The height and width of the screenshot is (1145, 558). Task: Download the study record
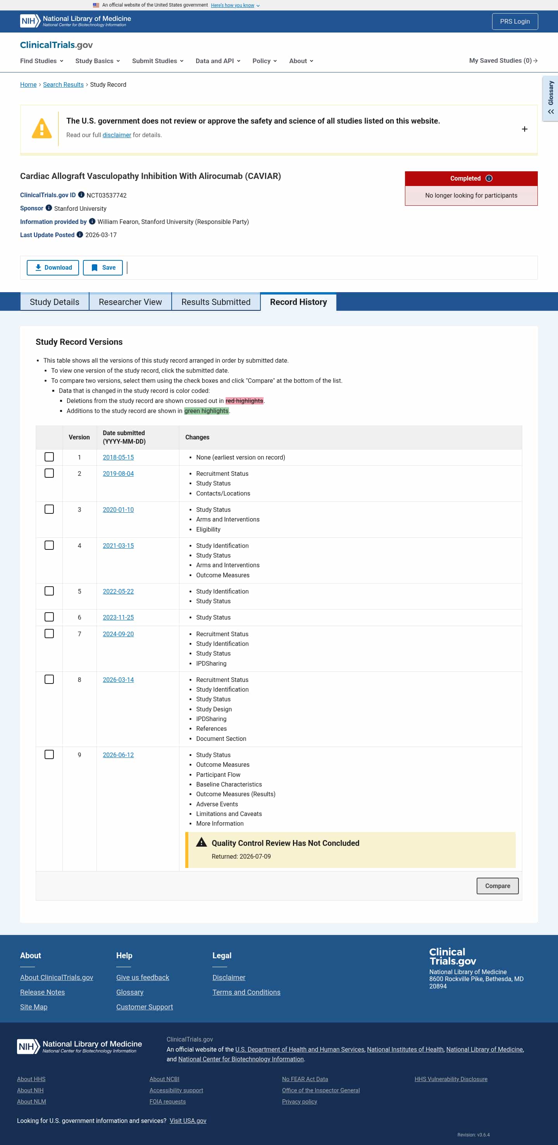[53, 268]
